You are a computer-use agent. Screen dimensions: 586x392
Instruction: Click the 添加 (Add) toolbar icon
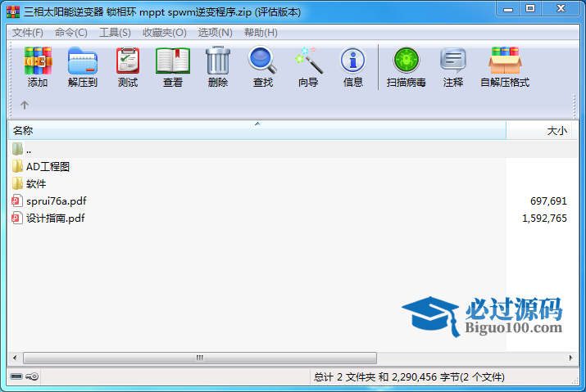click(x=38, y=61)
